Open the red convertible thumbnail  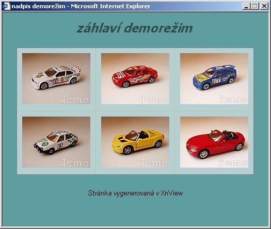[x=214, y=142]
